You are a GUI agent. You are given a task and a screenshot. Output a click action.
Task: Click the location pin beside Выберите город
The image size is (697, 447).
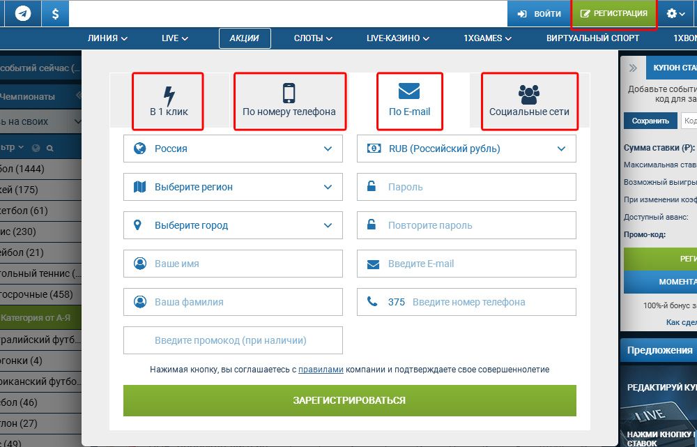138,225
